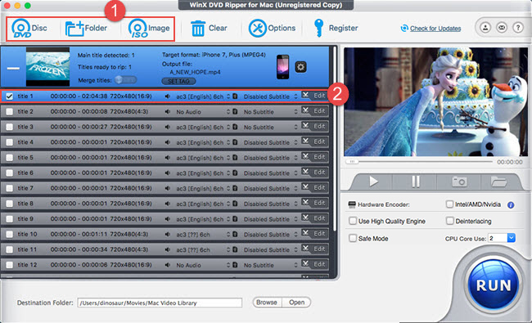
Task: Click the subtitle icon on title 4
Action: point(235,142)
